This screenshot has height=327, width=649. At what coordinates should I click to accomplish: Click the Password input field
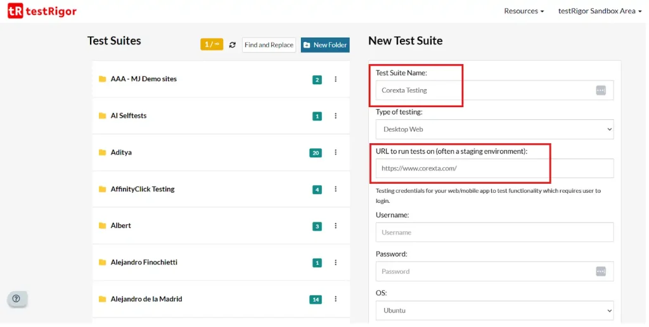(494, 271)
